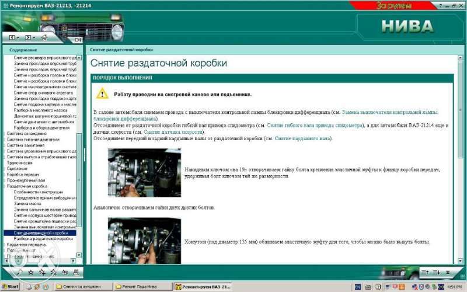Go back with the left arrow button
Screen dimensions: 467x292
click(x=12, y=37)
